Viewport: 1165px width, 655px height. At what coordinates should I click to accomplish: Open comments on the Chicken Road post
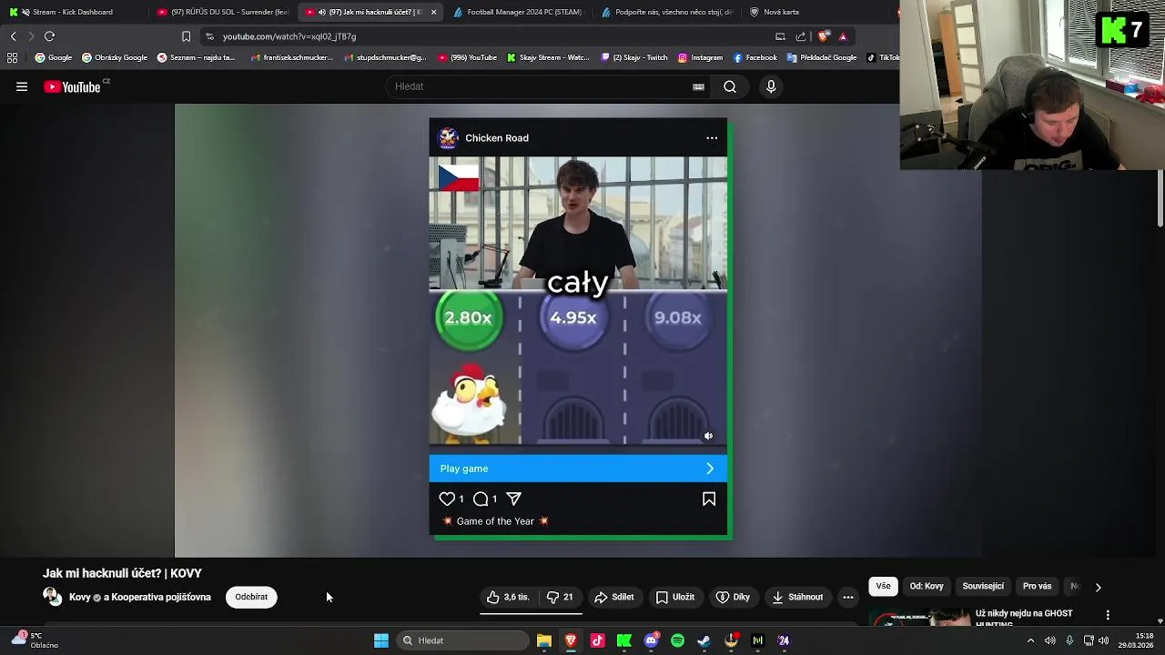(x=481, y=499)
